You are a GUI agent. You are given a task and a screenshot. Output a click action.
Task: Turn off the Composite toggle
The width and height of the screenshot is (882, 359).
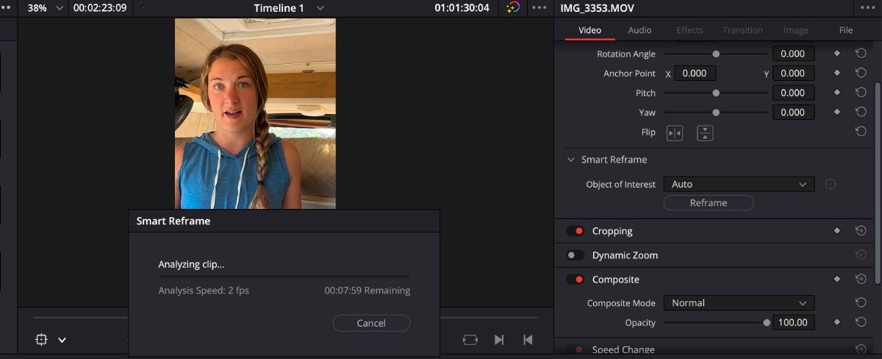pyautogui.click(x=575, y=280)
